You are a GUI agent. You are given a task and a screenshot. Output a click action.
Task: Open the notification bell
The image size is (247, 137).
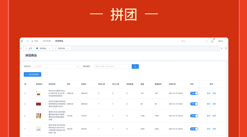click(x=212, y=41)
